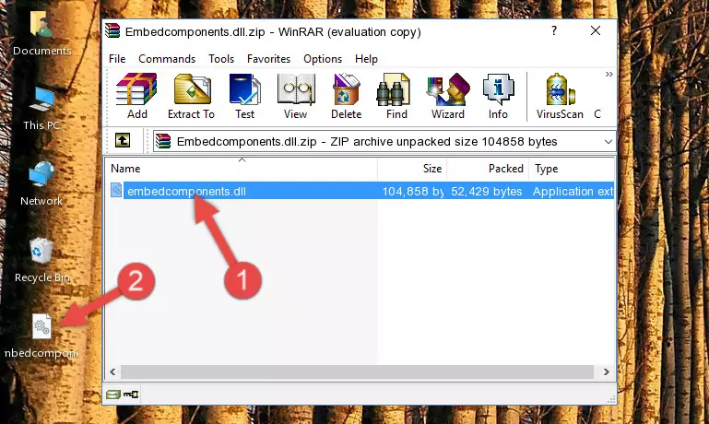
Task: Open the Help menu
Action: [366, 59]
